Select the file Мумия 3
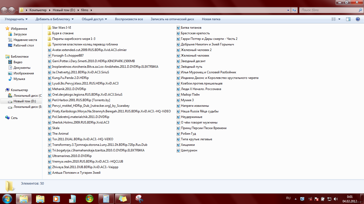 [x=185, y=100]
